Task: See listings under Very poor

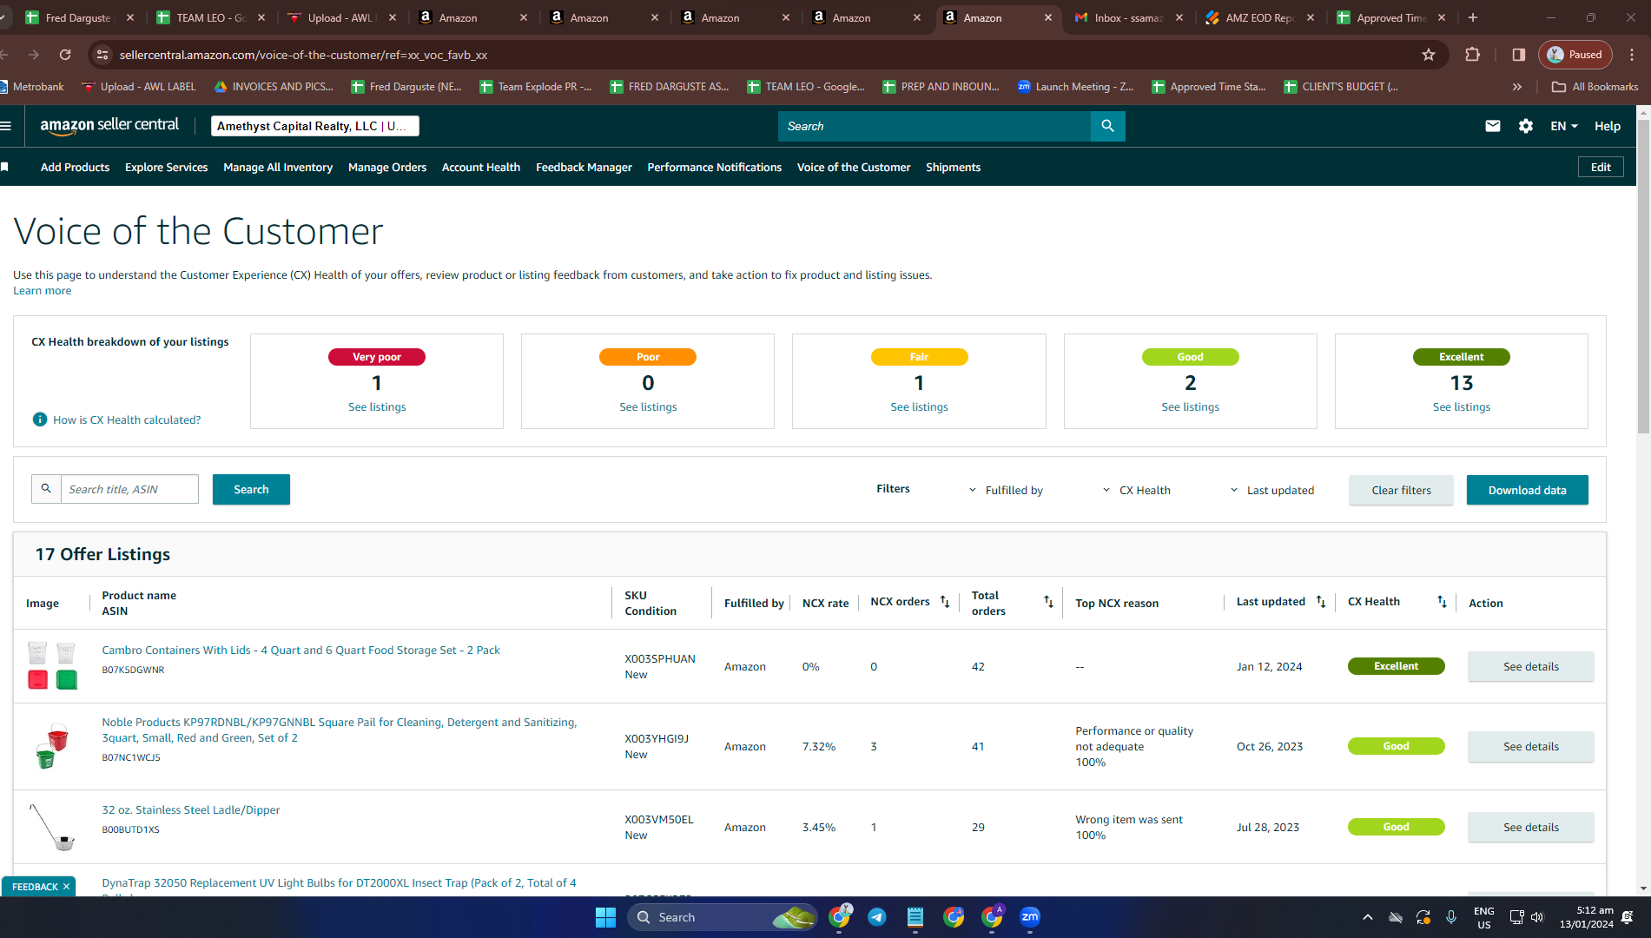Action: point(377,407)
